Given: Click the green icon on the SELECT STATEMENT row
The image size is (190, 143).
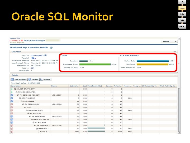Looking at the screenshot, I should pos(12,89).
